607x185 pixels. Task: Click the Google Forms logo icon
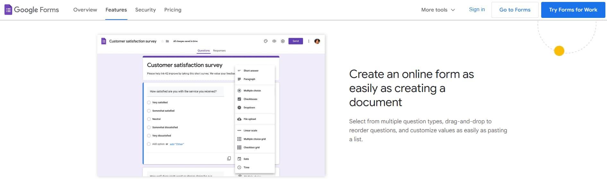pos(8,10)
